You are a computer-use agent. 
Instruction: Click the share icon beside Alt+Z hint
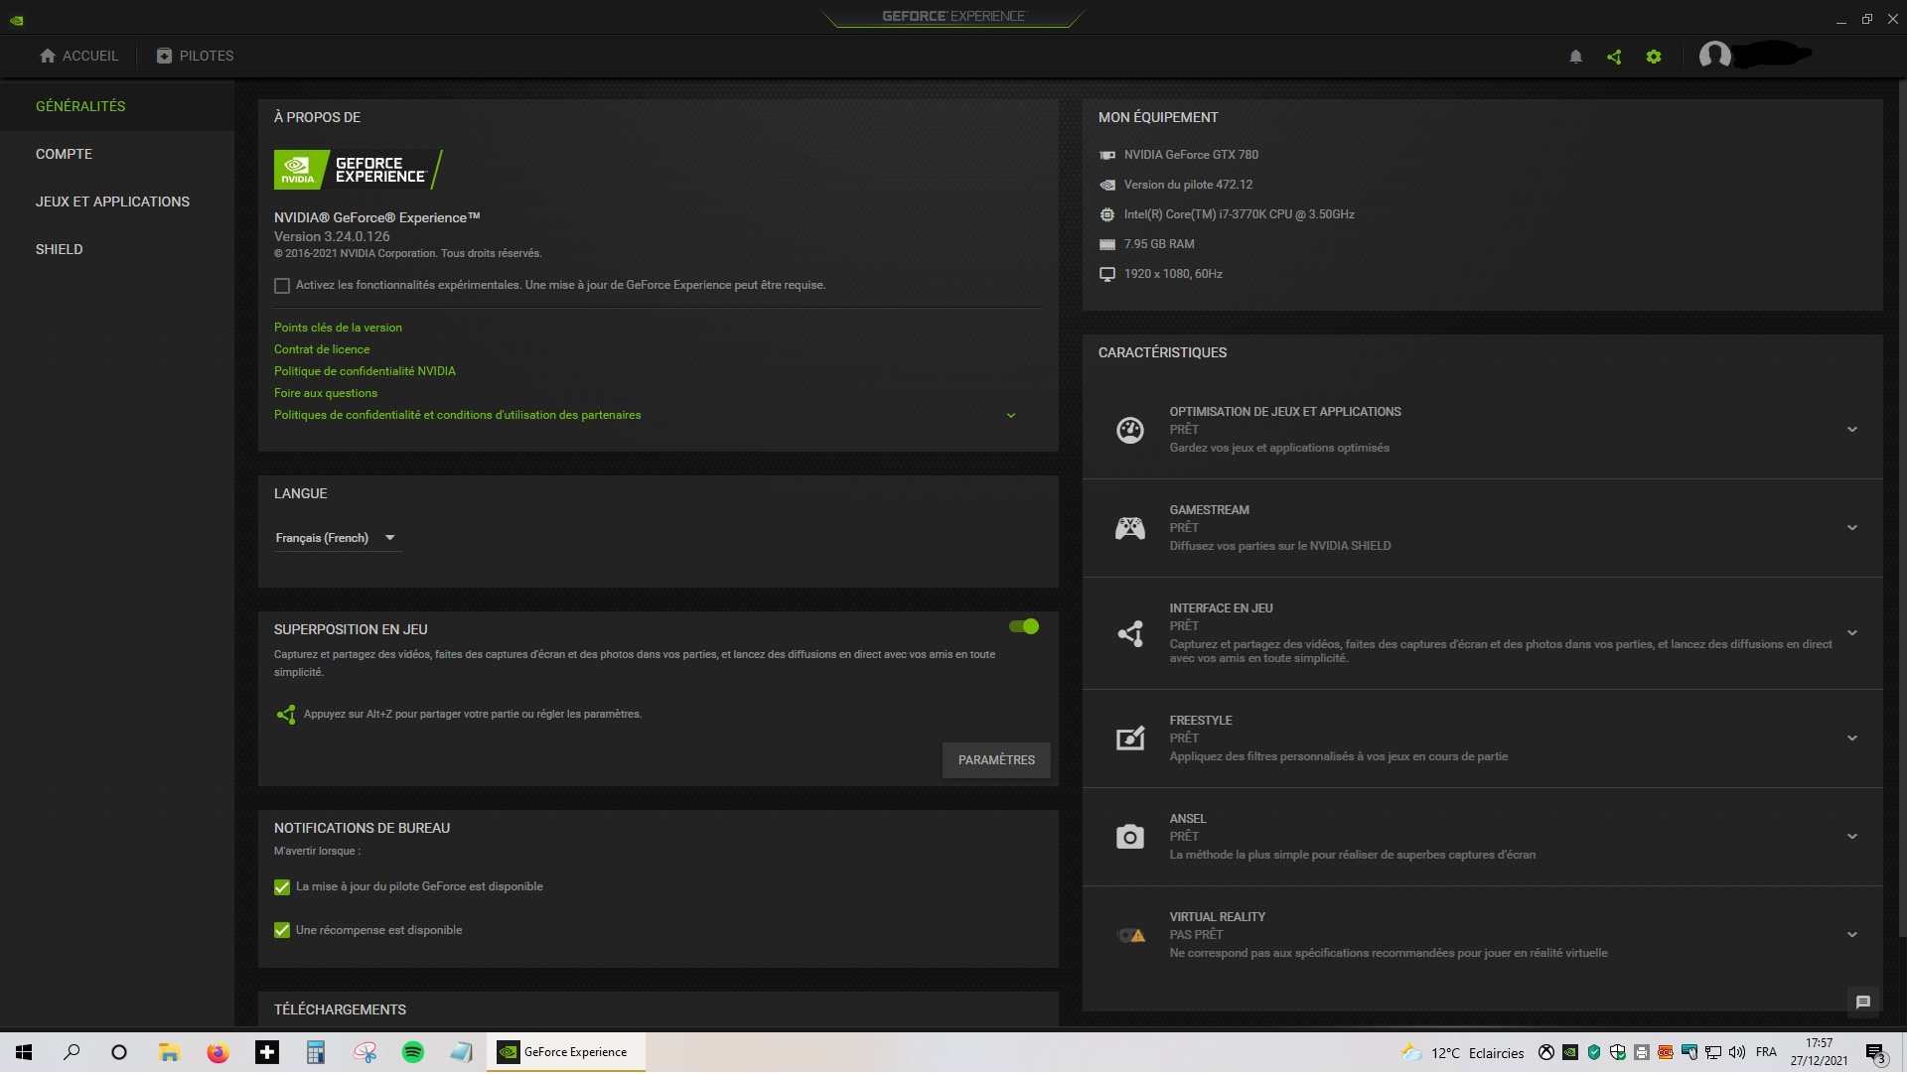pyautogui.click(x=286, y=715)
